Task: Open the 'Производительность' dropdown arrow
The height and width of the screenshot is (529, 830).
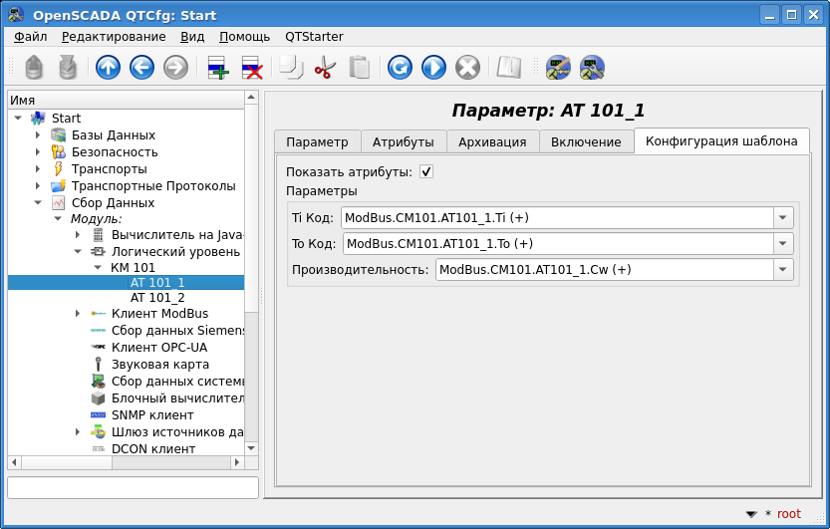Action: (783, 270)
